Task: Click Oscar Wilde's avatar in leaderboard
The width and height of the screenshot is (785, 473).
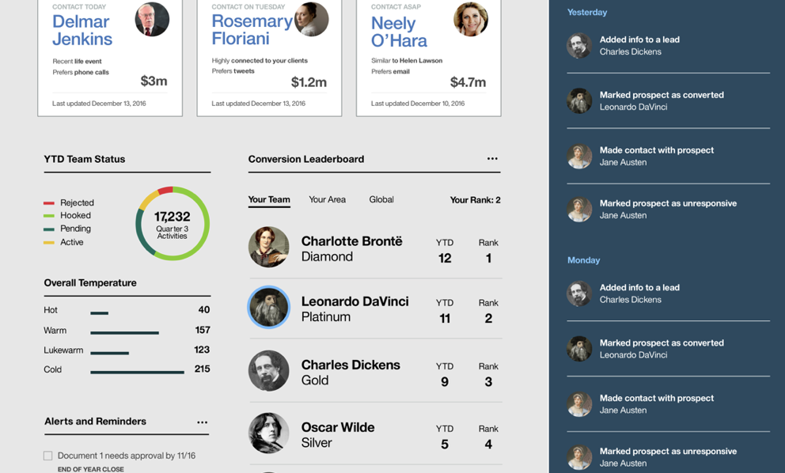Action: (269, 433)
